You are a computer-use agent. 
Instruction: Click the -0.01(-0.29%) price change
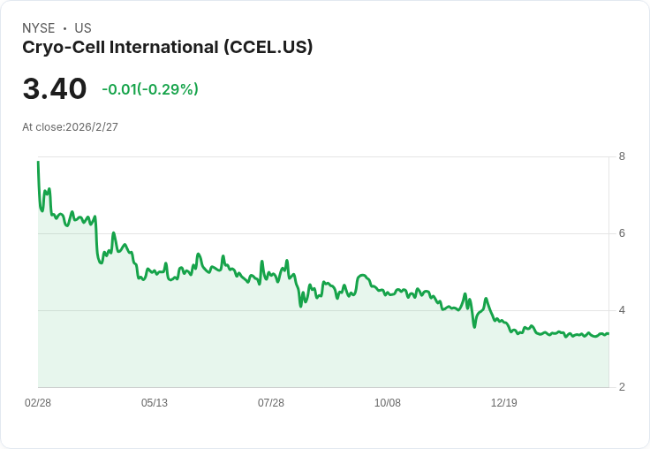(150, 89)
